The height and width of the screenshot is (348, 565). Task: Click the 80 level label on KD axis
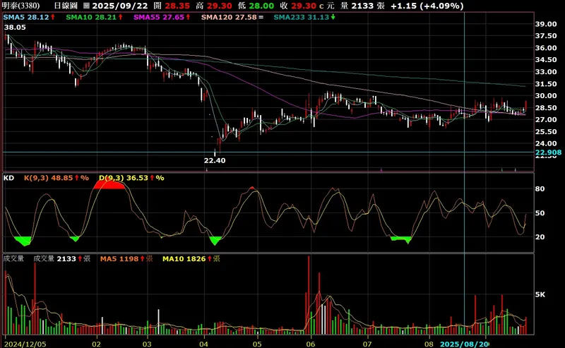tap(540, 188)
